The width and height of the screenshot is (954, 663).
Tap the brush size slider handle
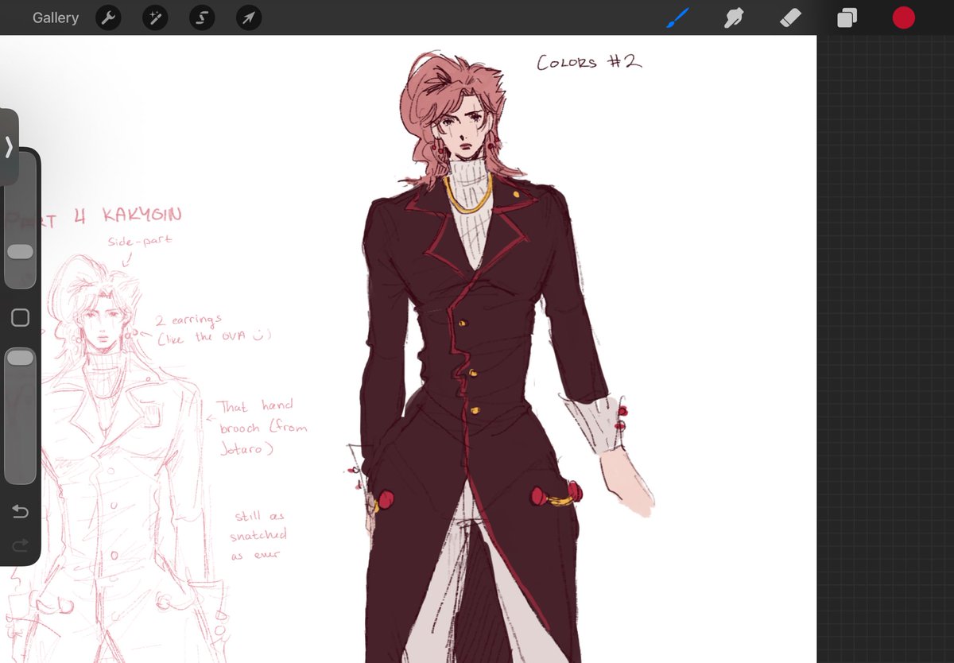click(20, 251)
